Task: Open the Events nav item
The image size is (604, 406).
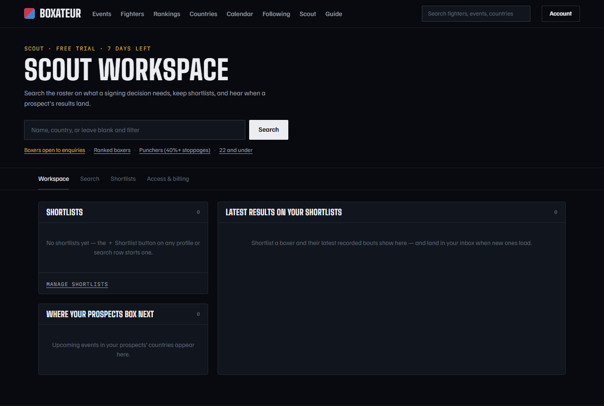Action: pyautogui.click(x=102, y=14)
